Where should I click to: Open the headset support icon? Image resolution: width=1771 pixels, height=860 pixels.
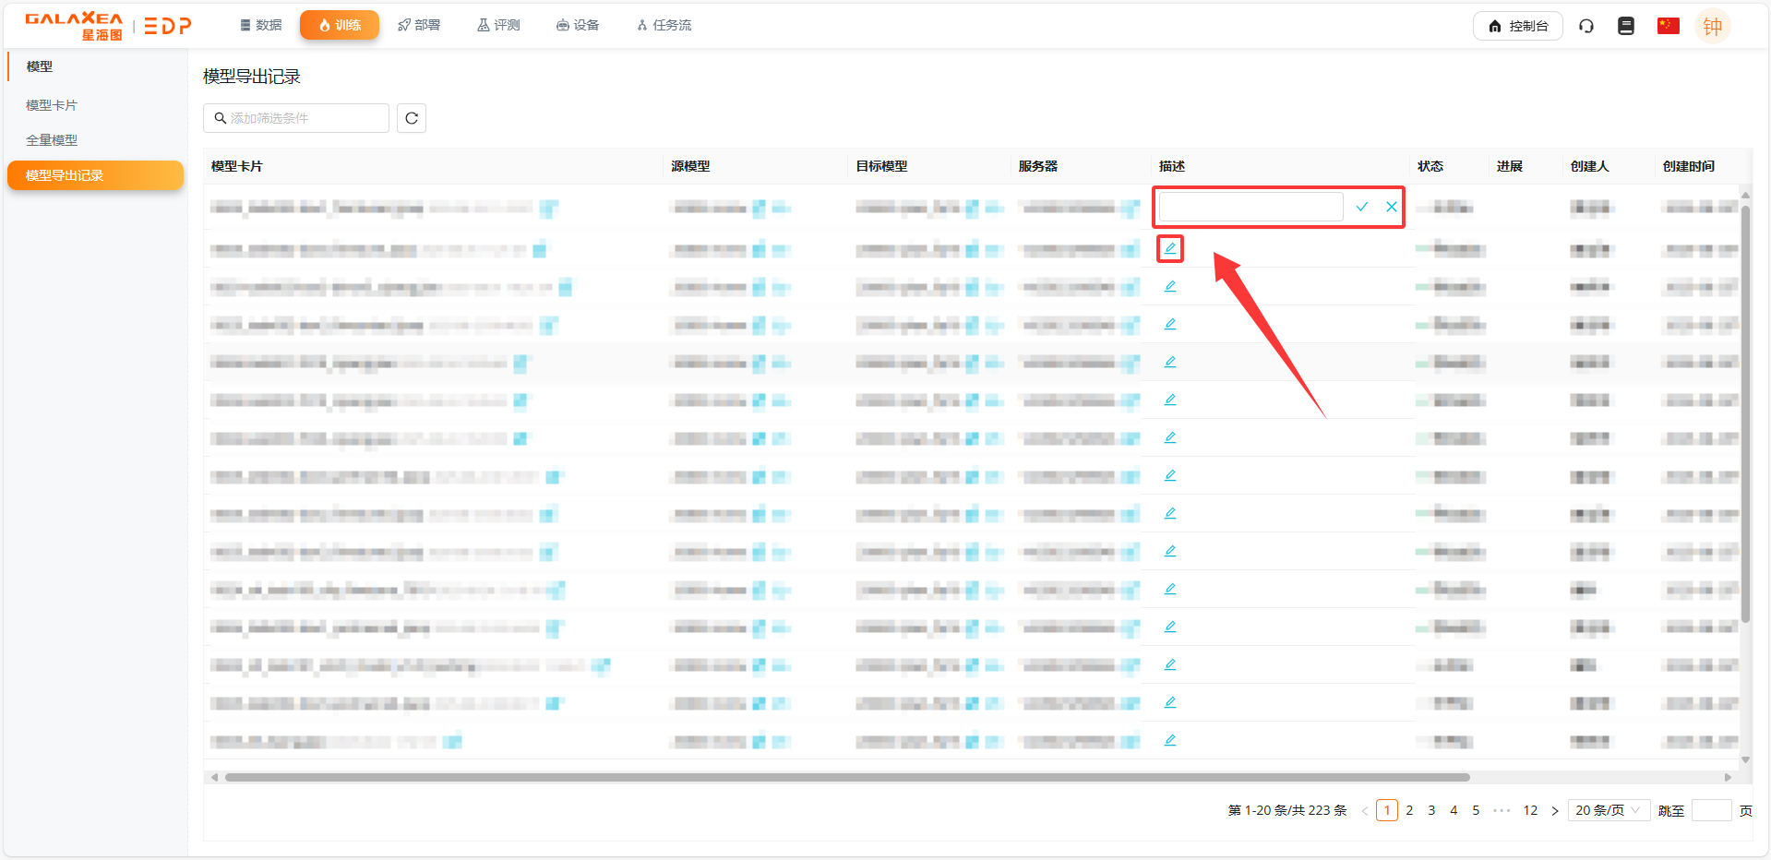(x=1586, y=26)
